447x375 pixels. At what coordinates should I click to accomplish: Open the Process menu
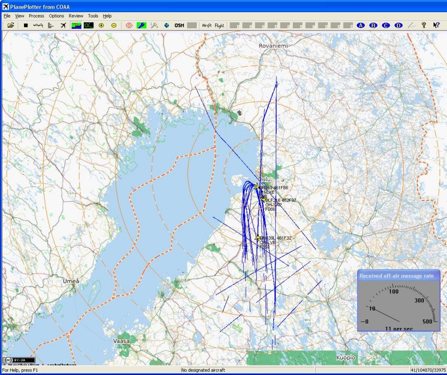click(x=36, y=16)
